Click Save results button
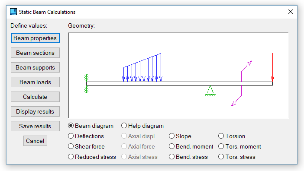 point(35,126)
